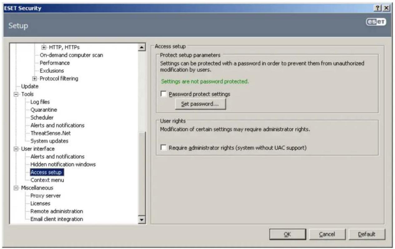Select Remote administration item
395x249 pixels.
tap(57, 211)
